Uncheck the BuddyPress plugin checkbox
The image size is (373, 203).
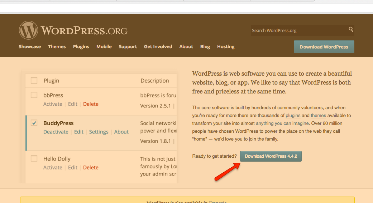pyautogui.click(x=34, y=123)
